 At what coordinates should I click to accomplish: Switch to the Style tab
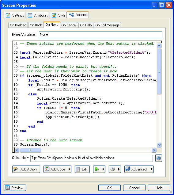point(59,15)
